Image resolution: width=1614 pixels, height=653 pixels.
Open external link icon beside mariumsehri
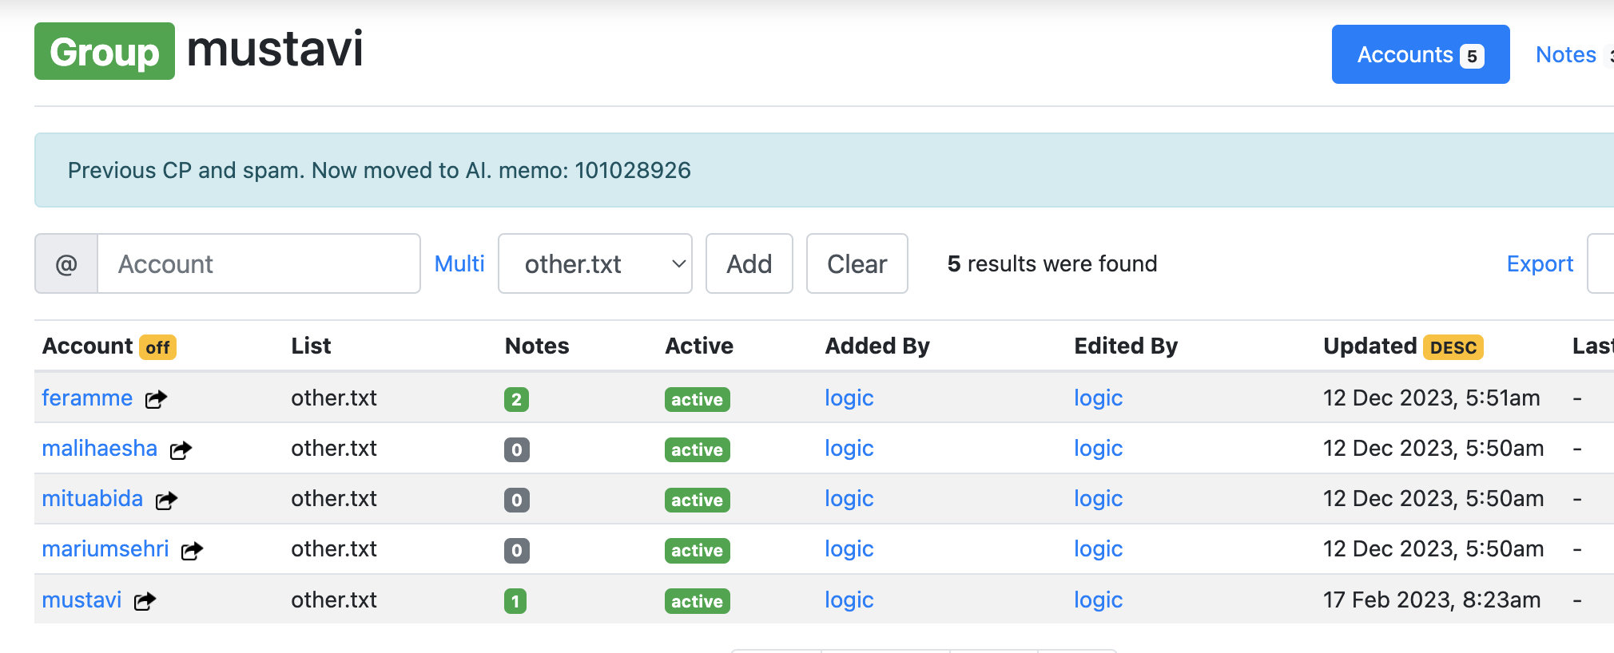[x=192, y=550]
